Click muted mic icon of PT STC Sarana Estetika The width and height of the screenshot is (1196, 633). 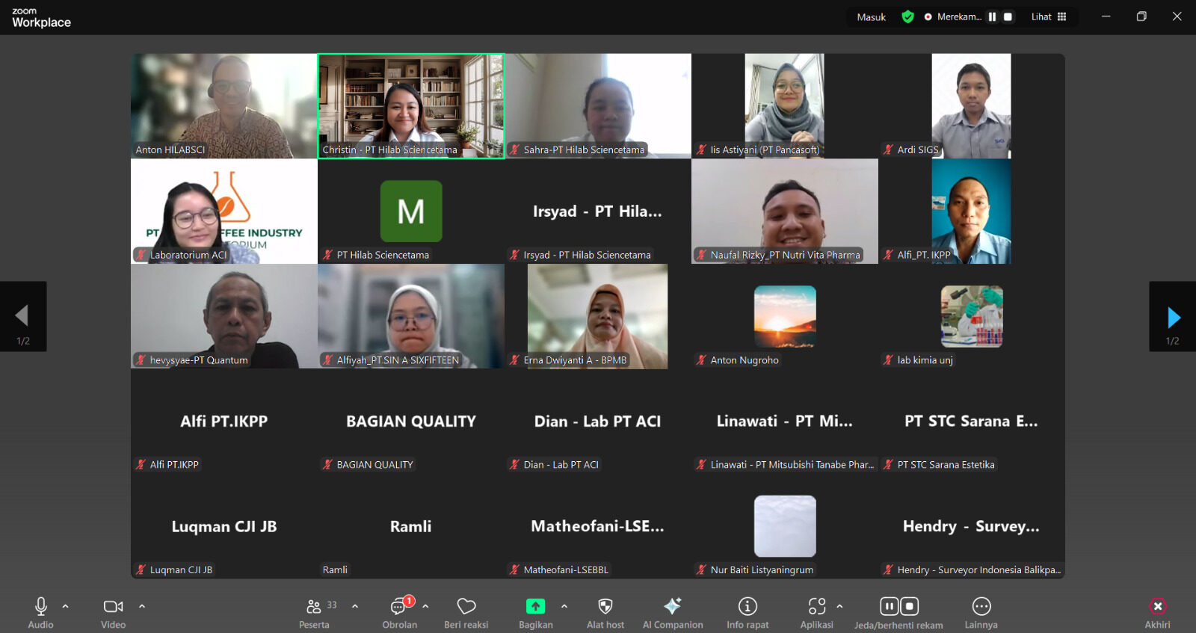[x=888, y=465]
